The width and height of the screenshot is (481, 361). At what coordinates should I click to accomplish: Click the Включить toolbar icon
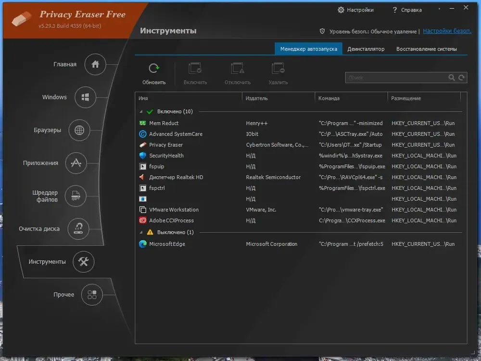(195, 68)
